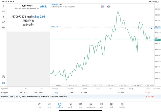Open the ข่าว news tab
The image size is (161, 112).
(80, 105)
